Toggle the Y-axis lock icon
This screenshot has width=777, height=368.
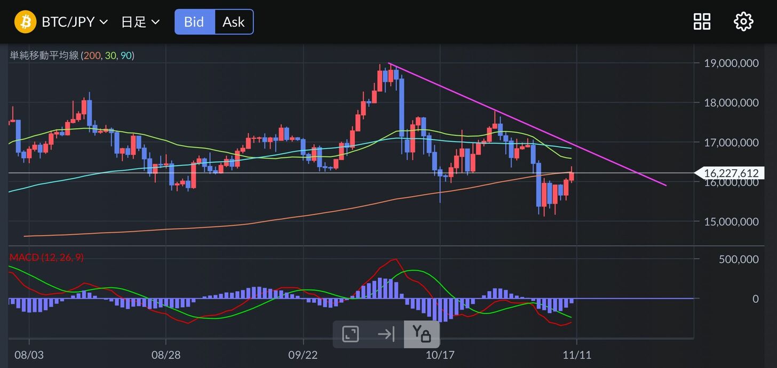point(422,334)
